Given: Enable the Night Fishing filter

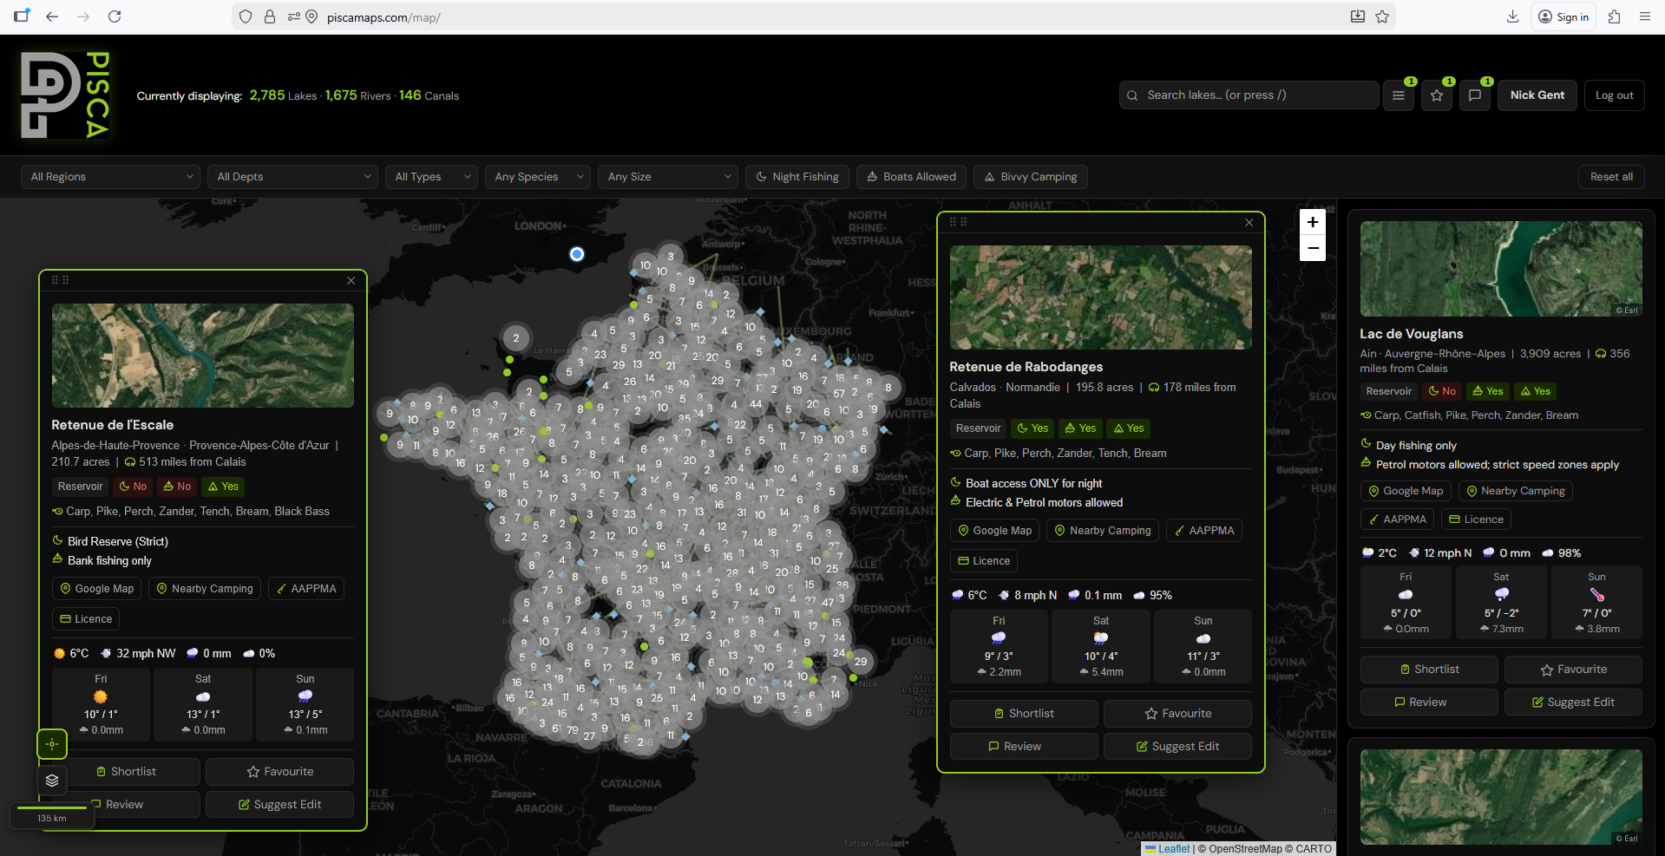Looking at the screenshot, I should click(x=796, y=176).
